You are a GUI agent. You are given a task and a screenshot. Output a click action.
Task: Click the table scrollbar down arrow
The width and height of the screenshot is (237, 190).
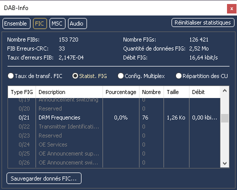(x=224, y=163)
